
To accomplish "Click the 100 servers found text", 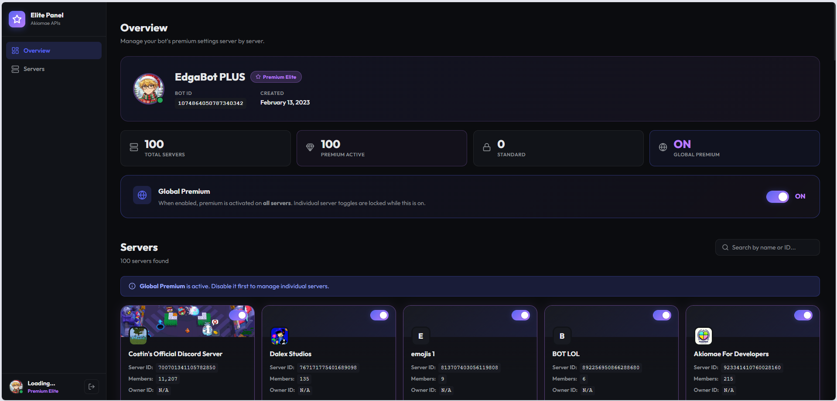I will [144, 261].
